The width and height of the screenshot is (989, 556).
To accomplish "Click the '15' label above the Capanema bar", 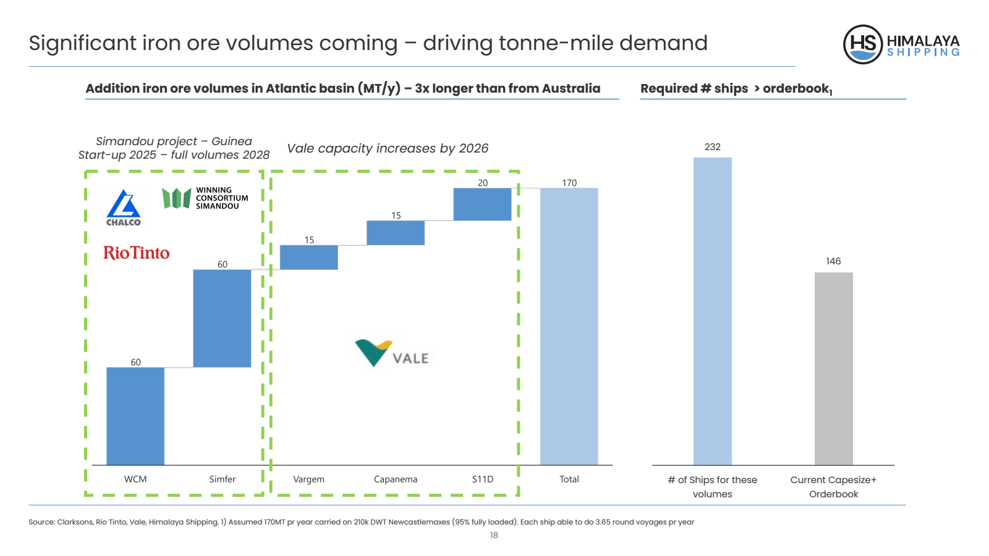I will 396,216.
